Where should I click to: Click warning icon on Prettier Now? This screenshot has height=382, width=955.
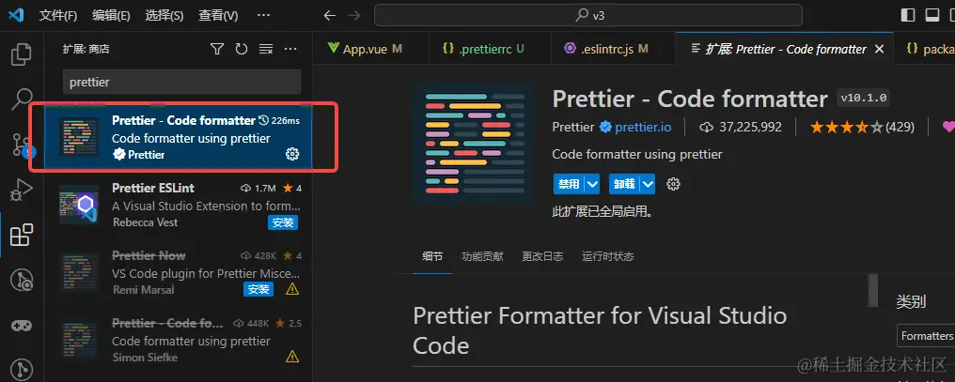[292, 289]
